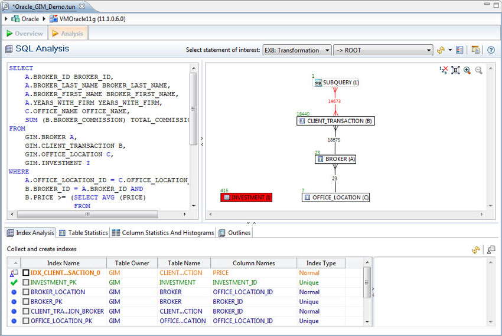Check the IDX_CLIENT...SACTION_0 index checkbox
This screenshot has width=502, height=336.
coord(25,273)
